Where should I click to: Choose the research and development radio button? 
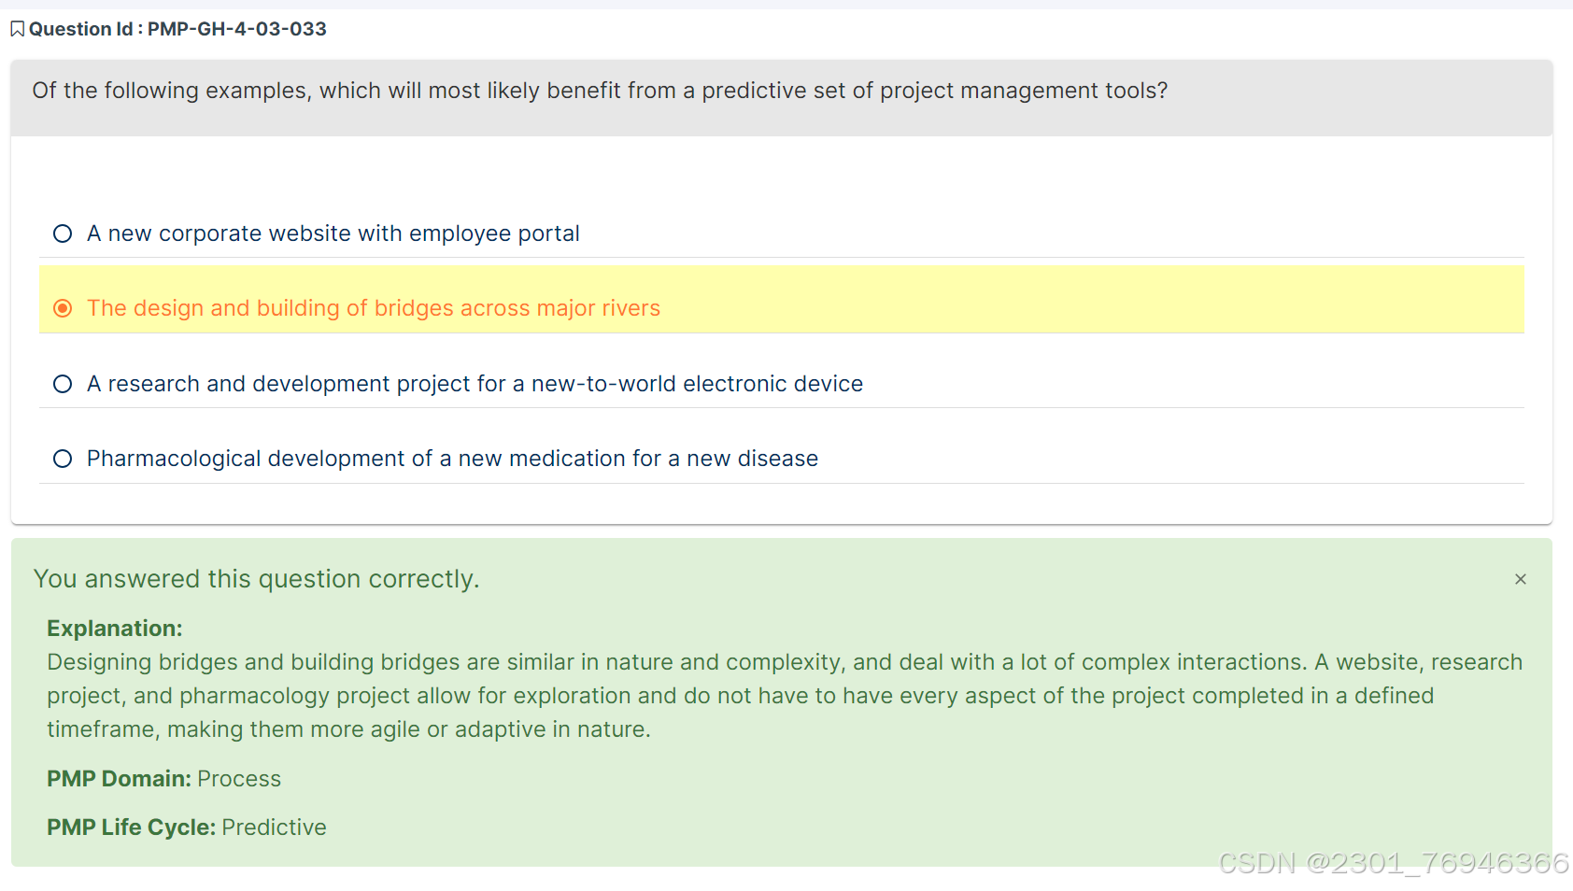point(63,384)
